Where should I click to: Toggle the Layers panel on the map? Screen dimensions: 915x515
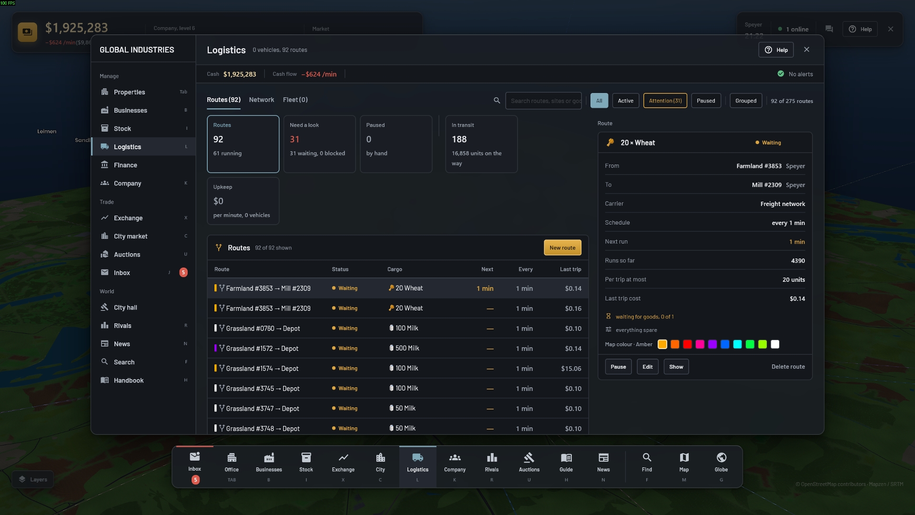33,479
